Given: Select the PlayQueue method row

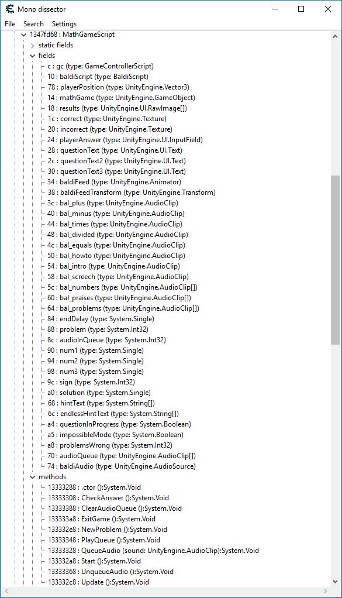Looking at the screenshot, I should click(x=104, y=541).
